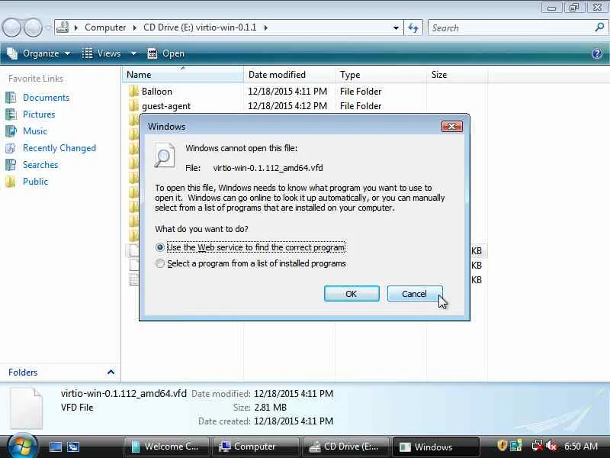The width and height of the screenshot is (610, 458).
Task: Open the Pictures favorite link
Action: click(39, 114)
